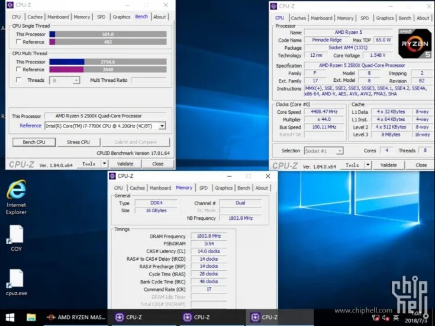
Task: Enable the Multi Thread Reference checkbox
Action: point(18,69)
